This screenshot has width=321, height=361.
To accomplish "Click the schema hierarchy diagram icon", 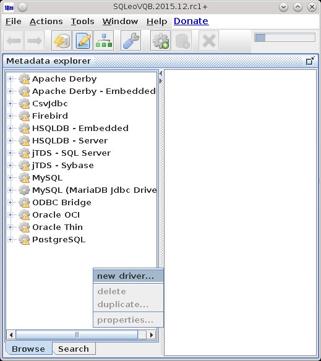I will [104, 41].
